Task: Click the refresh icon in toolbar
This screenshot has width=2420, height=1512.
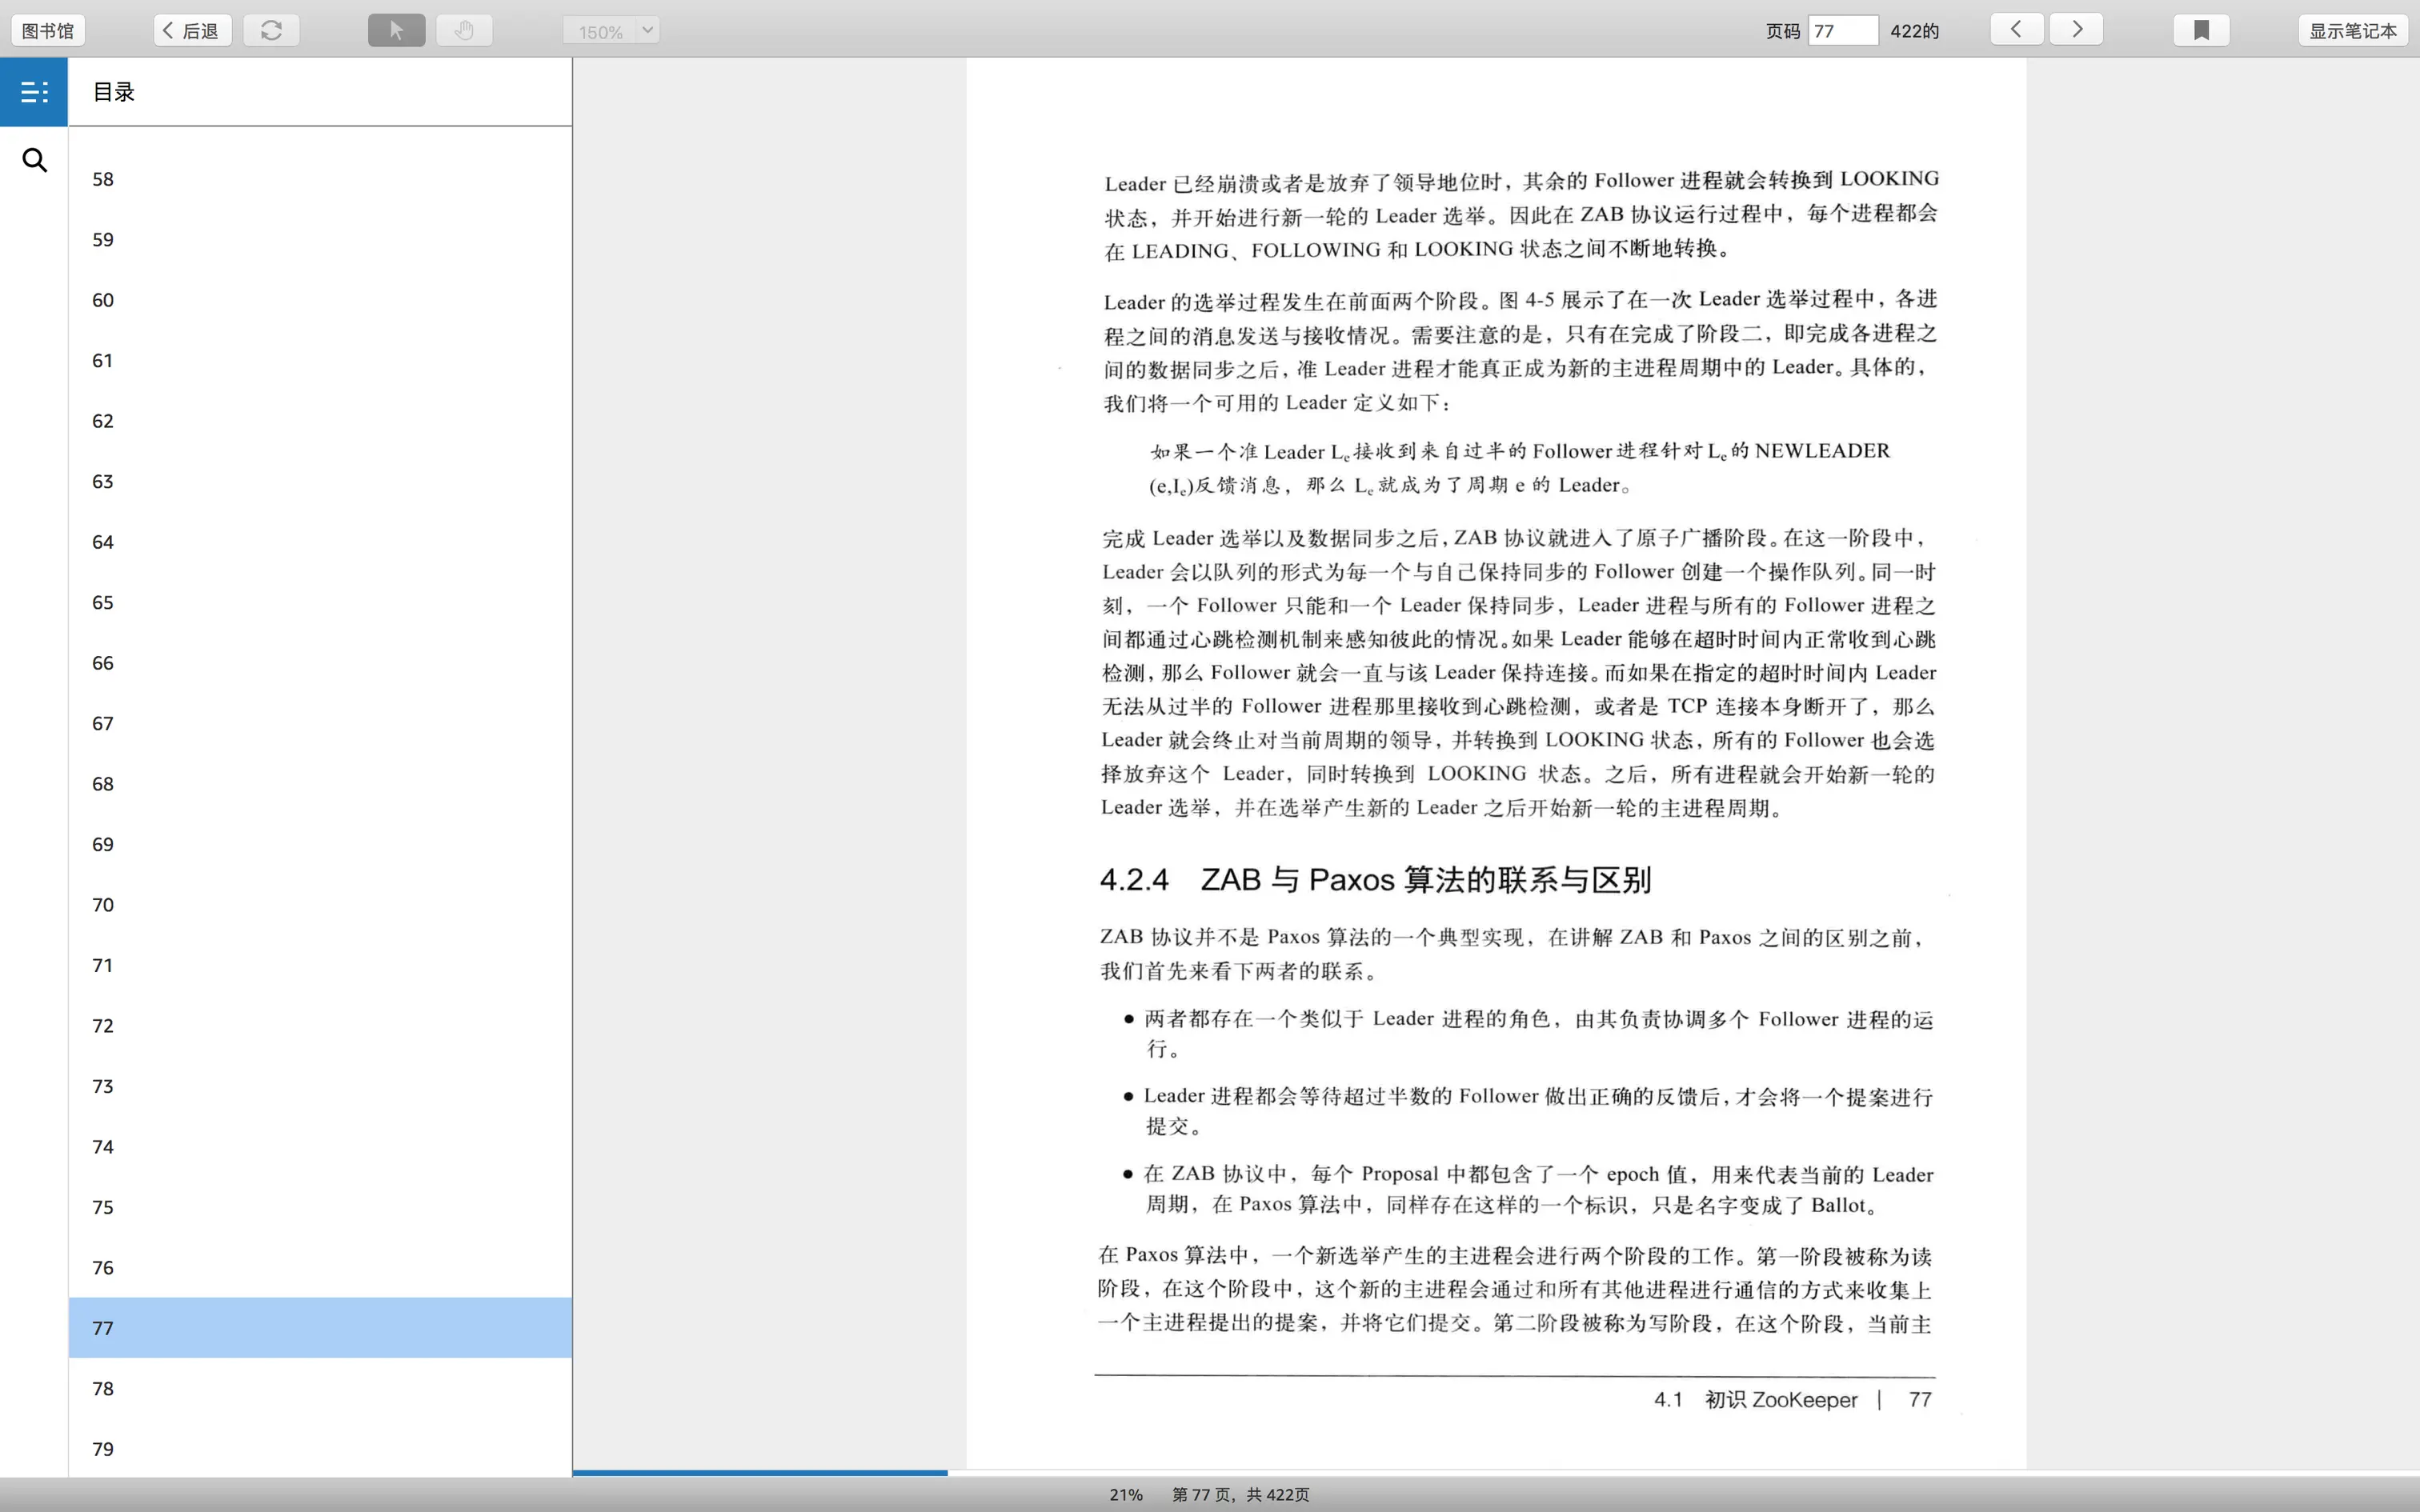Action: [271, 30]
